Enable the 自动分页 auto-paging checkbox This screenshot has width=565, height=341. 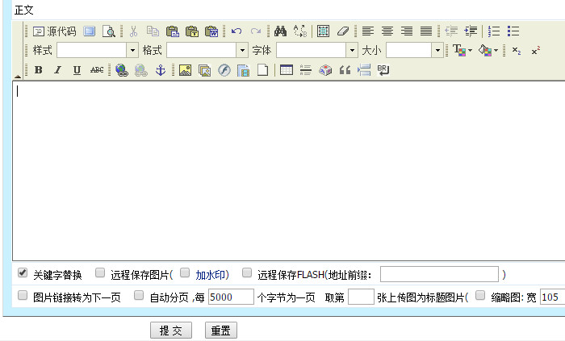[139, 295]
